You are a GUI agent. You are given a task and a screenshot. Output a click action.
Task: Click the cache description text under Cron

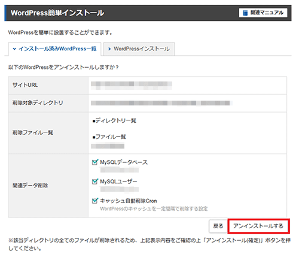tap(154, 209)
